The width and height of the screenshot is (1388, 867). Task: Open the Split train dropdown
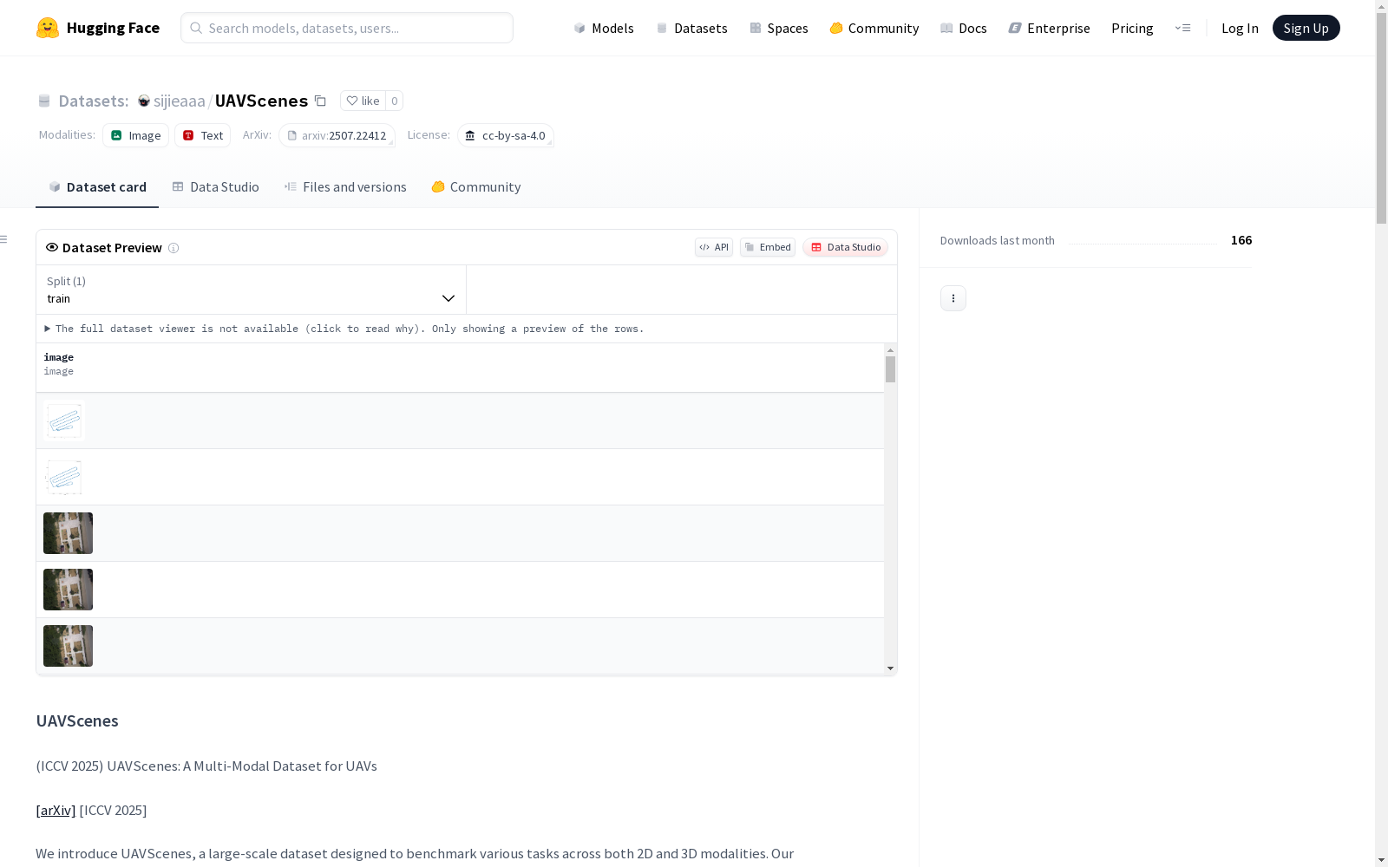[252, 290]
